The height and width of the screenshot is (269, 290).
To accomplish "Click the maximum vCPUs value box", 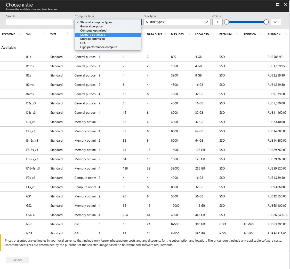I will tap(276, 22).
